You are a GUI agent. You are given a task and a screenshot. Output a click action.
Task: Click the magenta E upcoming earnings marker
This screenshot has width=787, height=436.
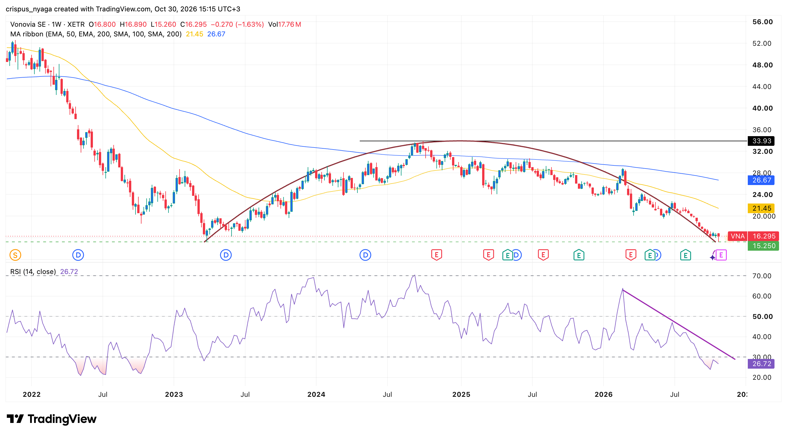721,255
